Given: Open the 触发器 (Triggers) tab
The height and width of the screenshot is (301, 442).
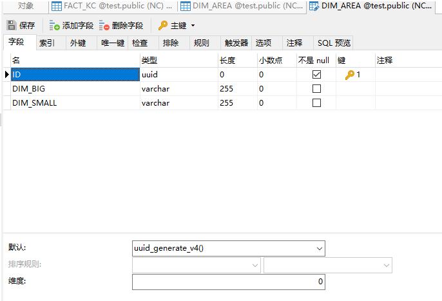Looking at the screenshot, I should (236, 43).
